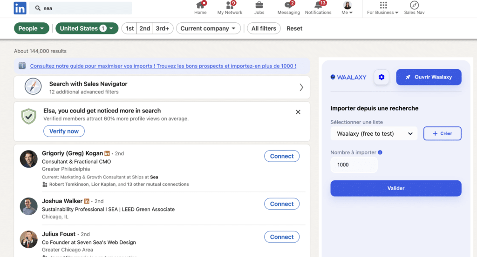Open the Me profile menu

click(x=348, y=8)
